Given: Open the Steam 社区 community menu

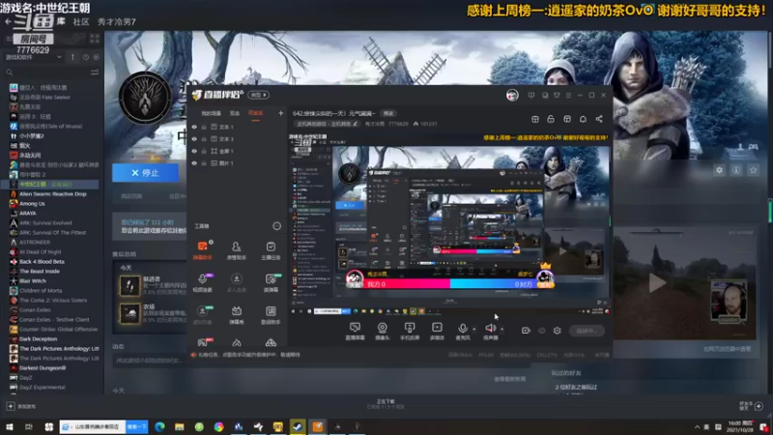Looking at the screenshot, I should pyautogui.click(x=81, y=21).
